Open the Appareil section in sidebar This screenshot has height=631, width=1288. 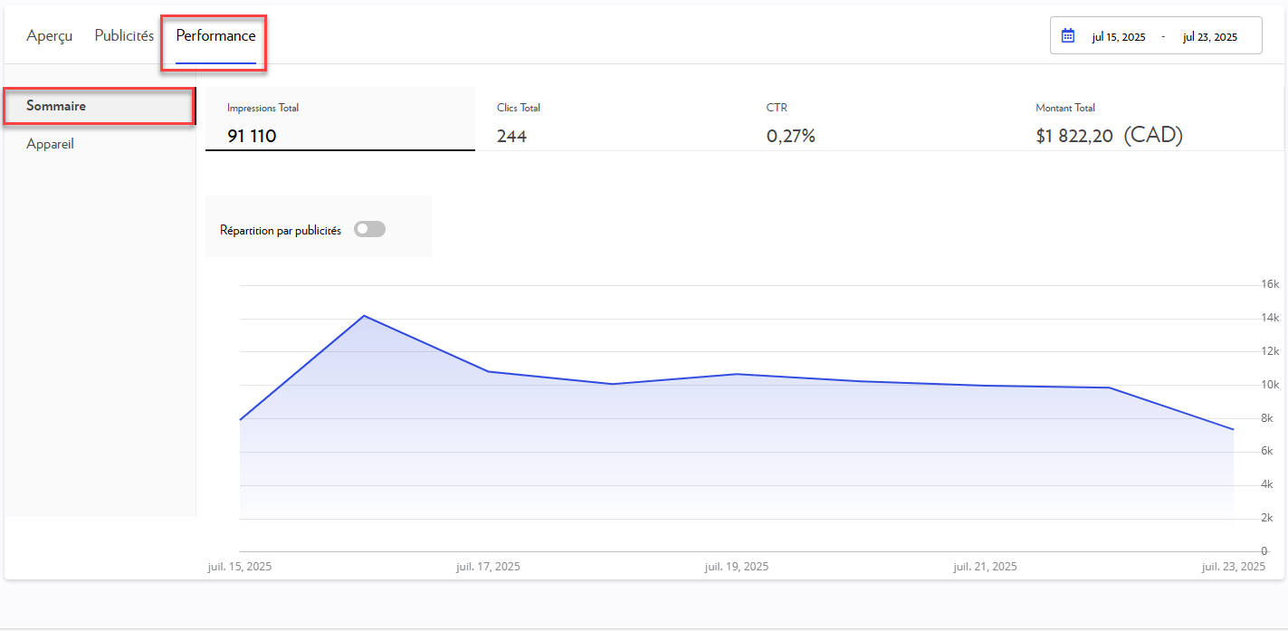click(x=51, y=144)
